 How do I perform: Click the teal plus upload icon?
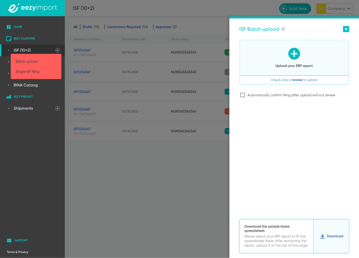point(294,54)
